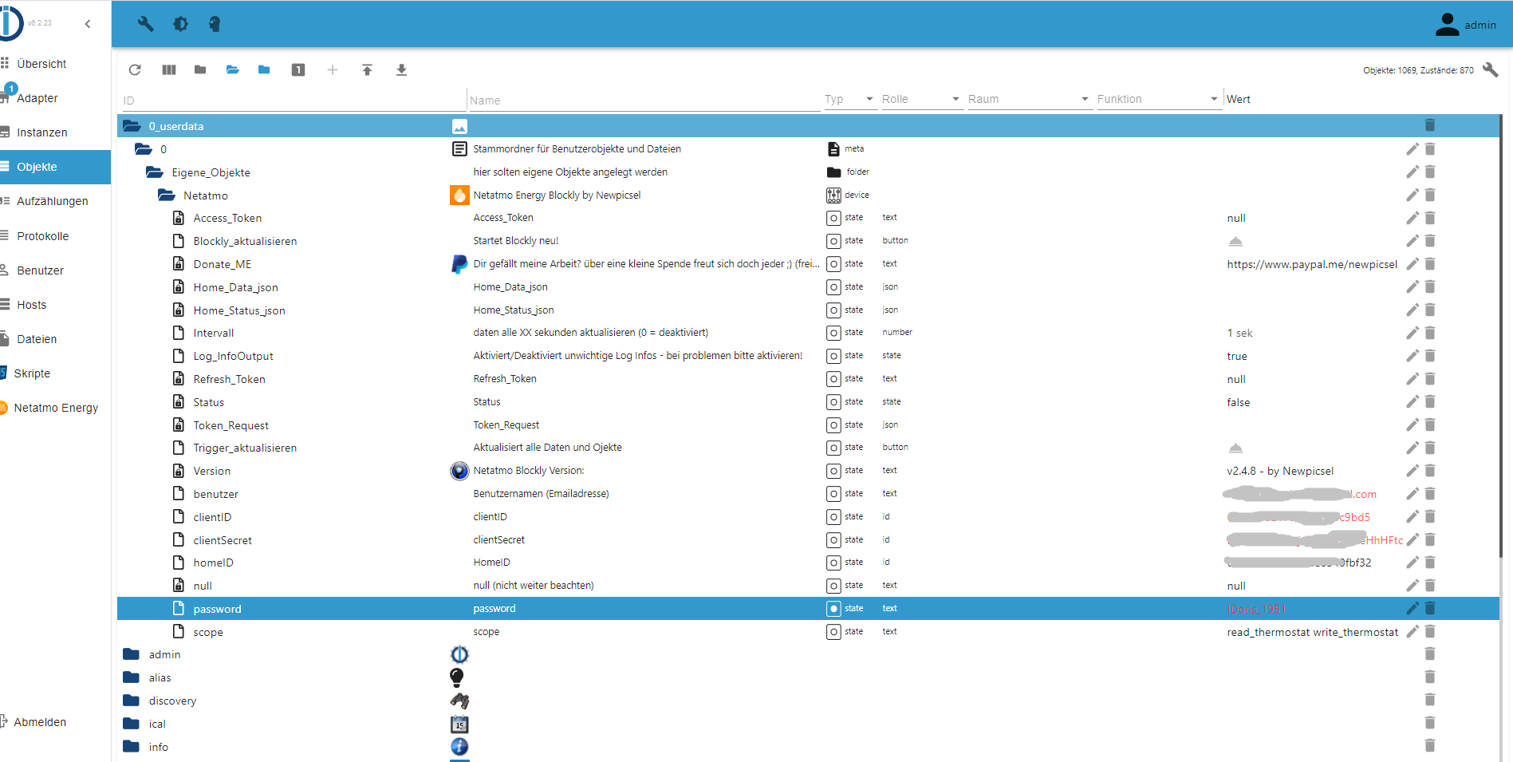
Task: Open the Raum filter dropdown
Action: coord(1029,99)
